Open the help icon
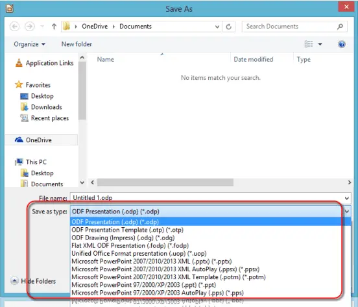The height and width of the screenshot is (307, 358). [342, 44]
